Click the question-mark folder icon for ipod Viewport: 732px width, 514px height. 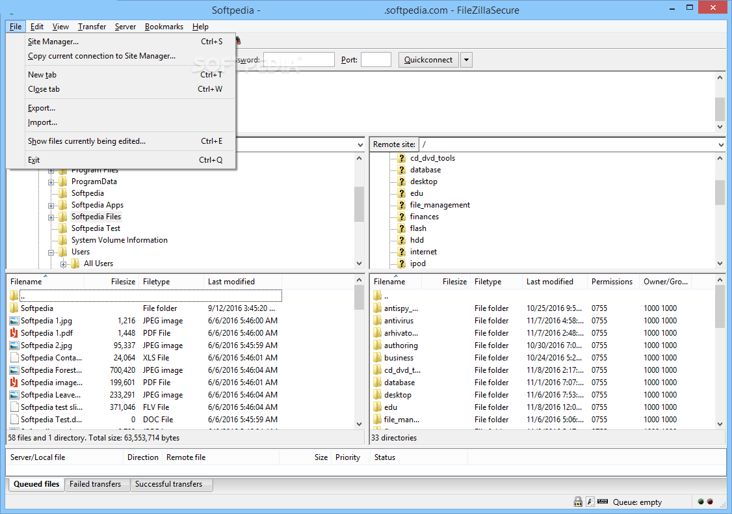[x=402, y=263]
